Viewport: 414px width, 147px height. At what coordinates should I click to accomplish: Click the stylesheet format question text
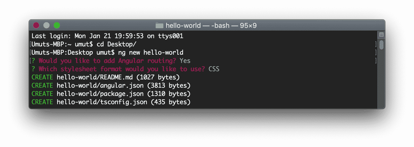[x=122, y=69]
